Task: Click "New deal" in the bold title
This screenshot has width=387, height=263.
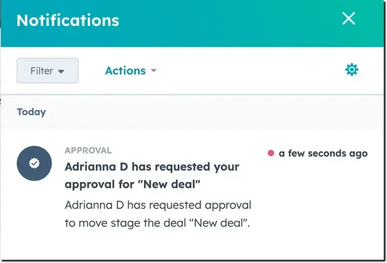Action: tap(173, 184)
